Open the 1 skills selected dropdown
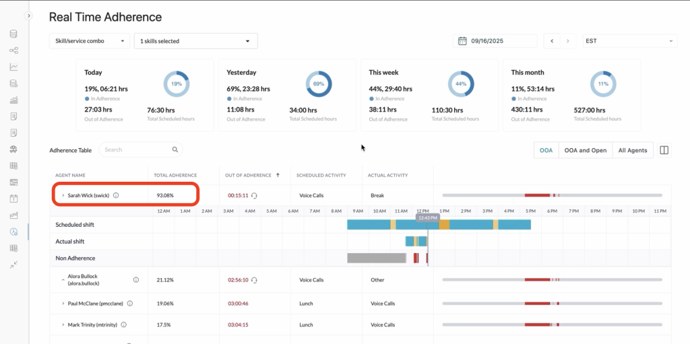The height and width of the screenshot is (344, 690). pos(195,41)
